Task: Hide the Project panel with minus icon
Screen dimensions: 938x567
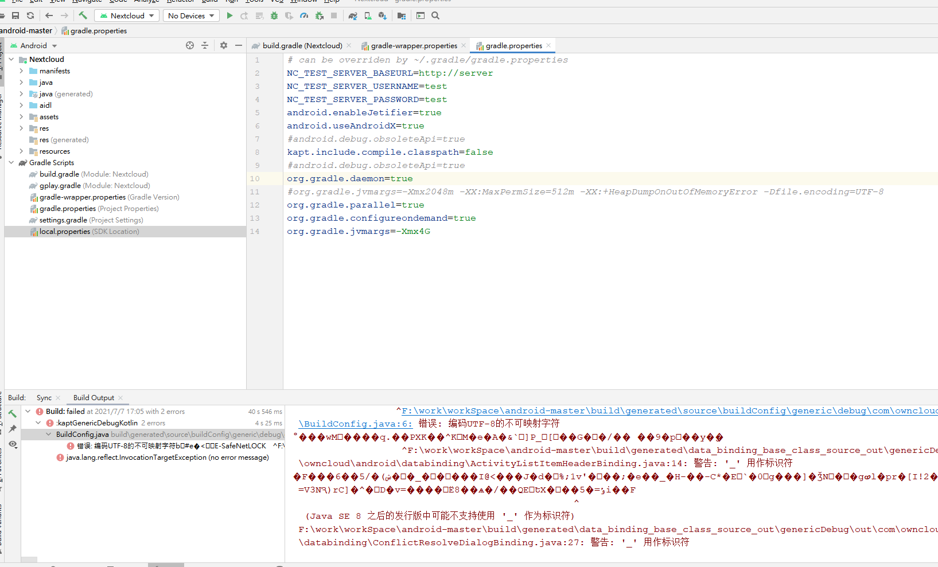Action: 239,45
